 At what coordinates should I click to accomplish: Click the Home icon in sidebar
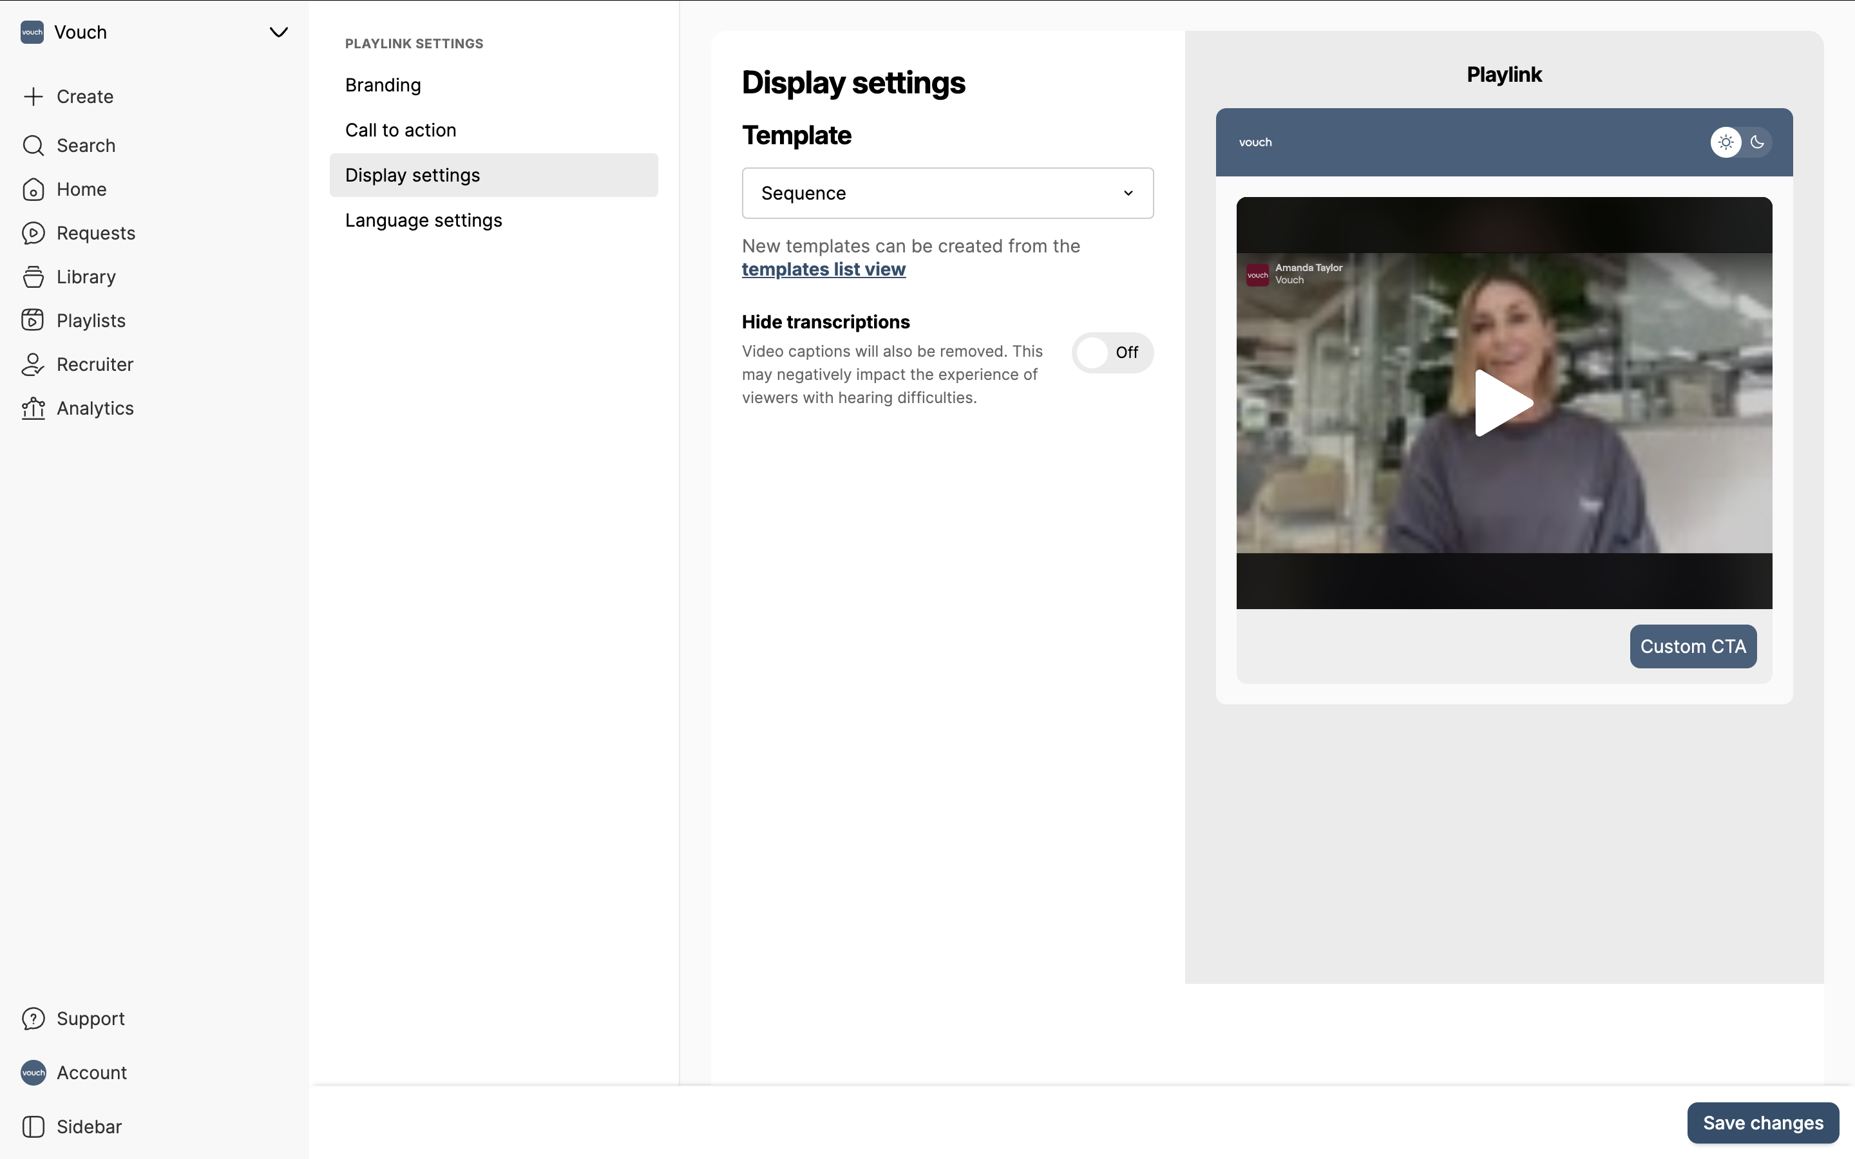(x=33, y=189)
